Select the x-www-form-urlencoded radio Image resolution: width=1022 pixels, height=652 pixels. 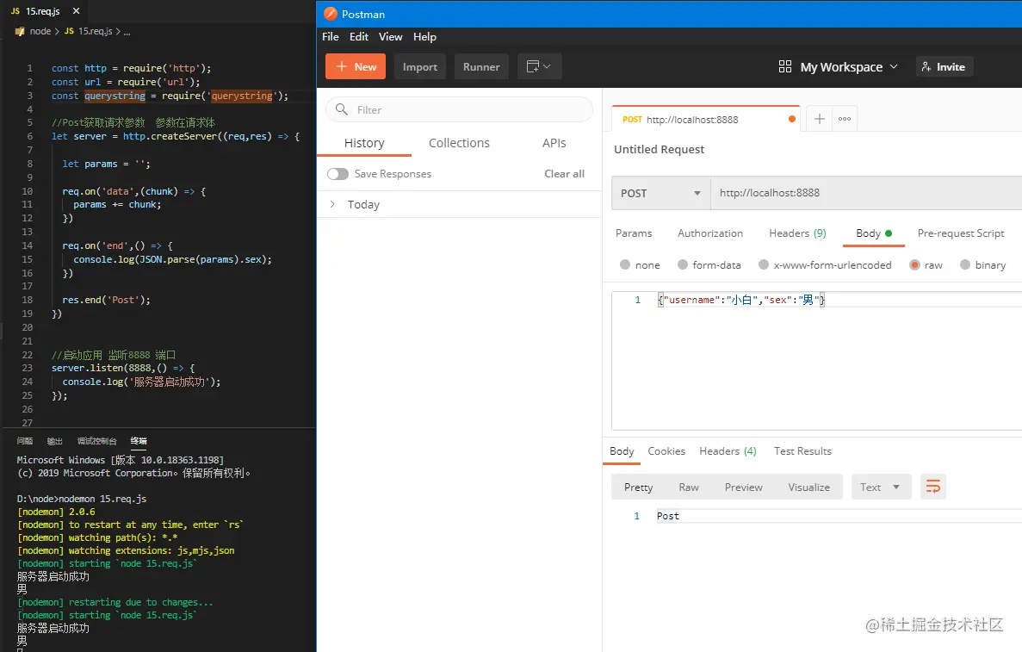(x=763, y=264)
